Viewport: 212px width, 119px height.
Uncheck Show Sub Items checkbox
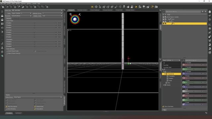click(163, 106)
